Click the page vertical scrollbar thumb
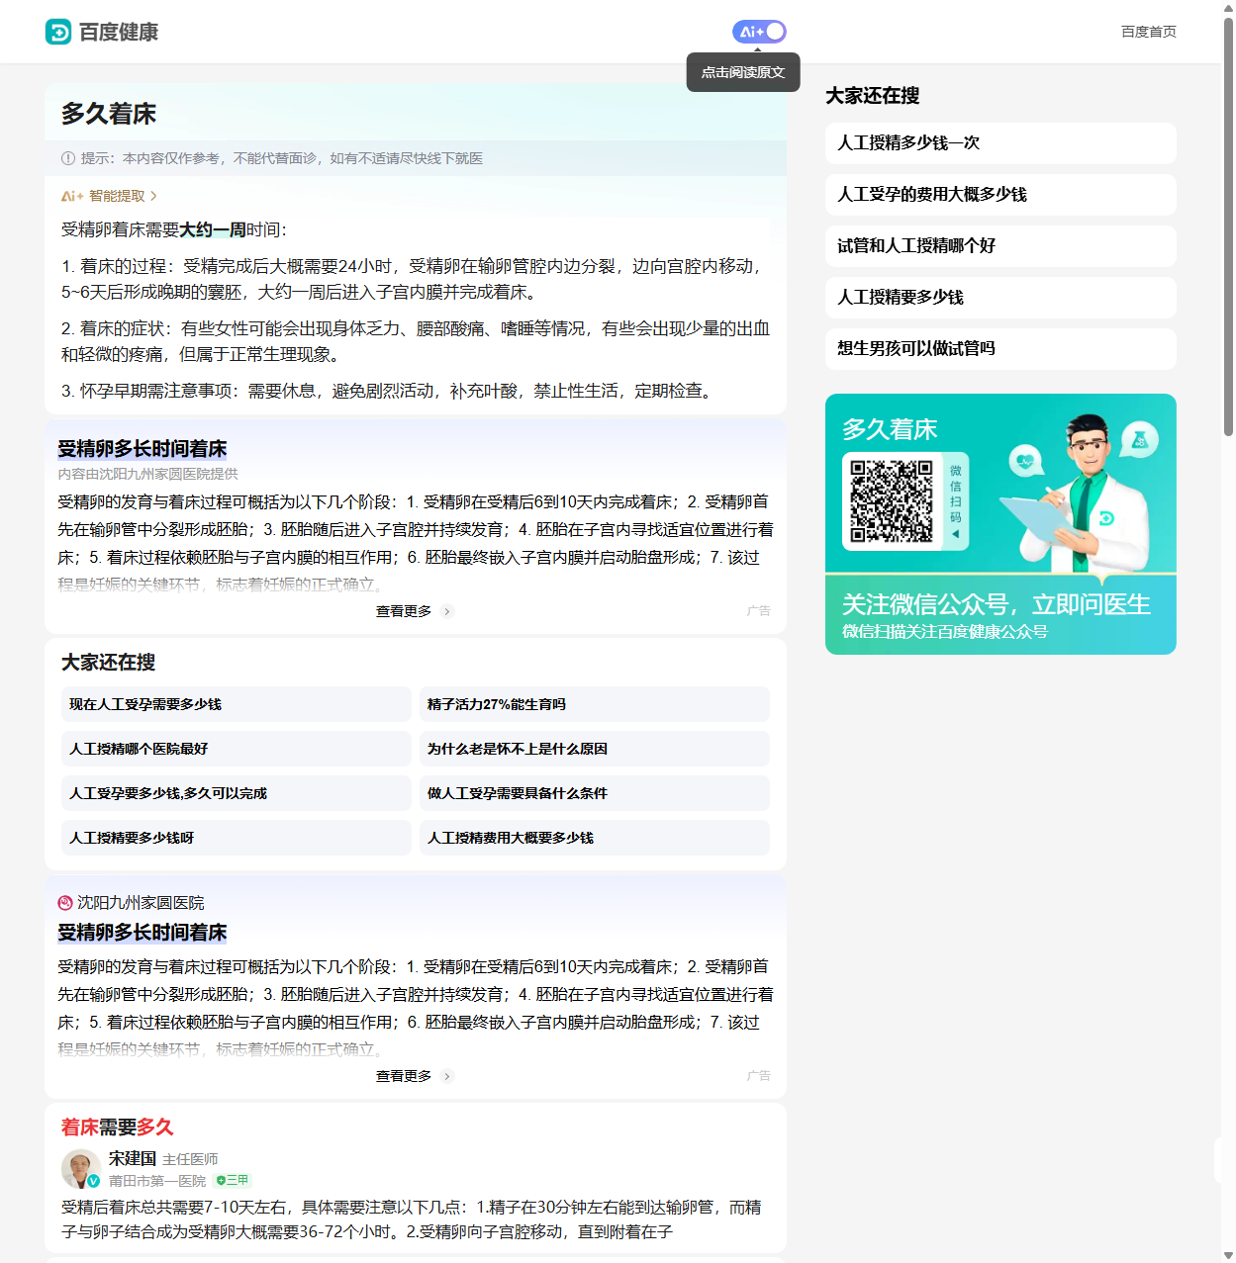The image size is (1236, 1263). click(x=1228, y=227)
